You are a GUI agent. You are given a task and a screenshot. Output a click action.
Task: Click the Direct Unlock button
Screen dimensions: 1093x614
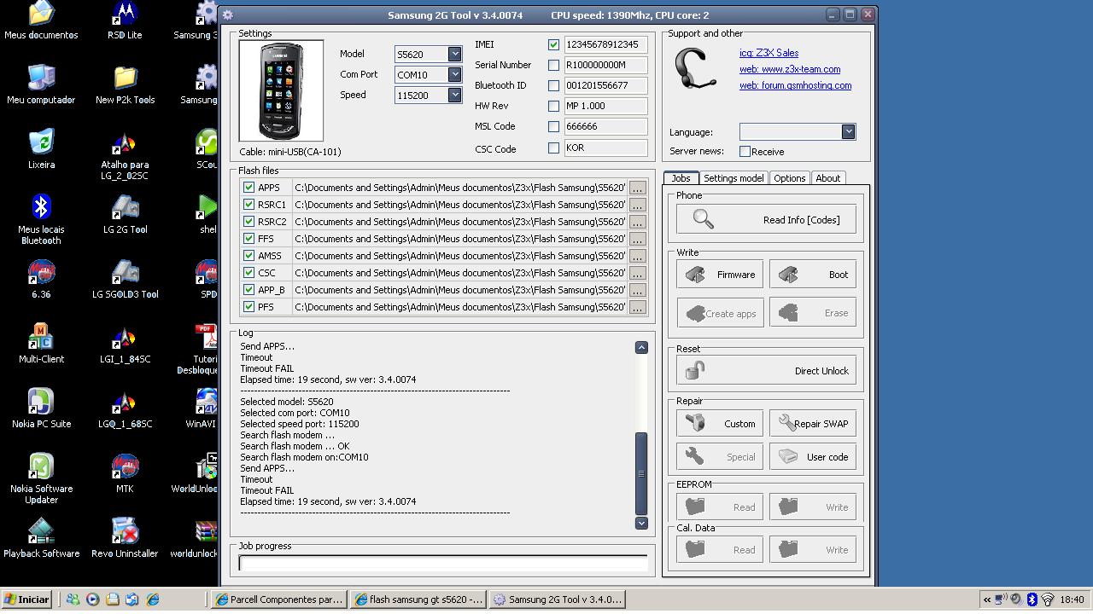tap(766, 371)
